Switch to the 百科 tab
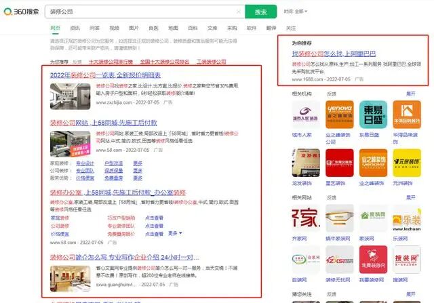 click(x=193, y=28)
